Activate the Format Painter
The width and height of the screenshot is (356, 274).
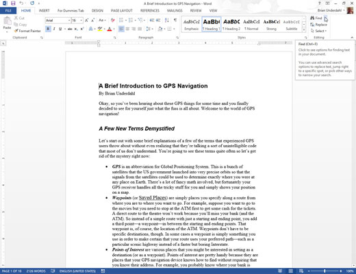pos(27,31)
